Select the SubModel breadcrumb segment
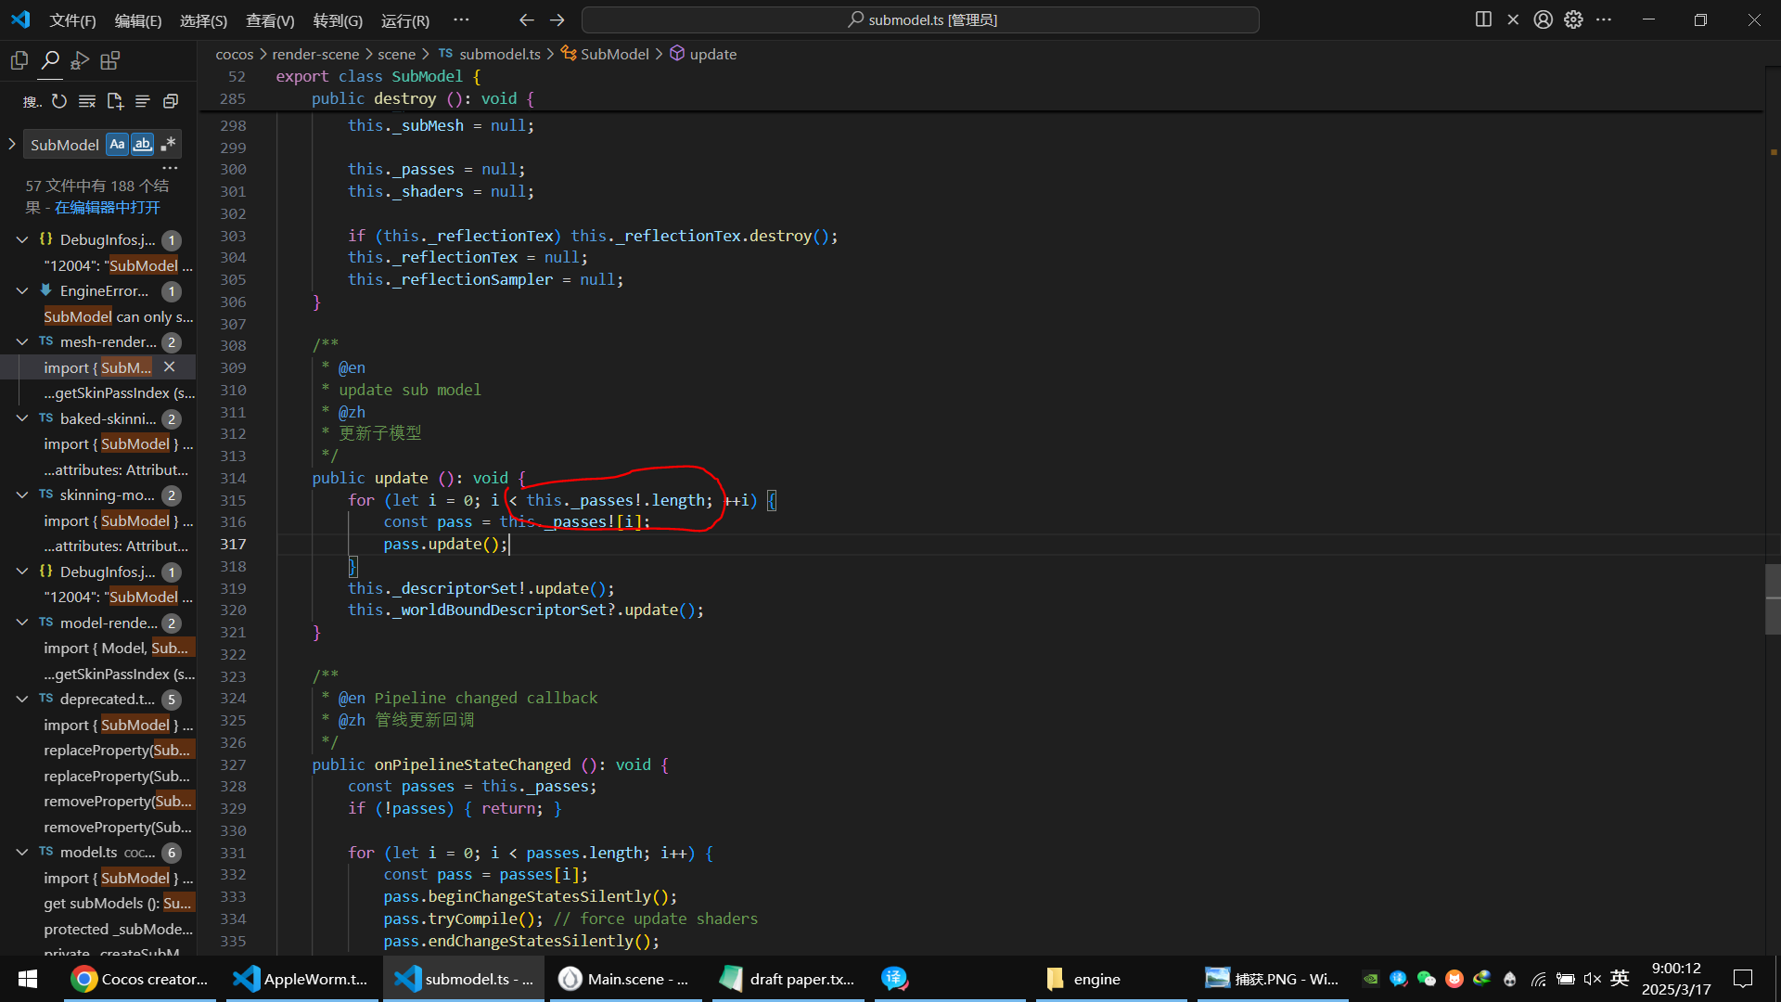 pos(614,54)
